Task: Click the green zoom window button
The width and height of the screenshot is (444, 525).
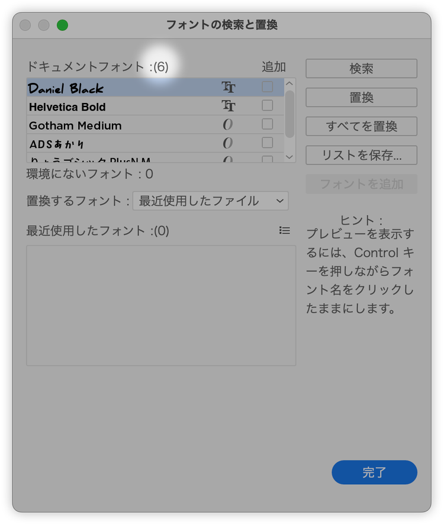Action: click(62, 25)
